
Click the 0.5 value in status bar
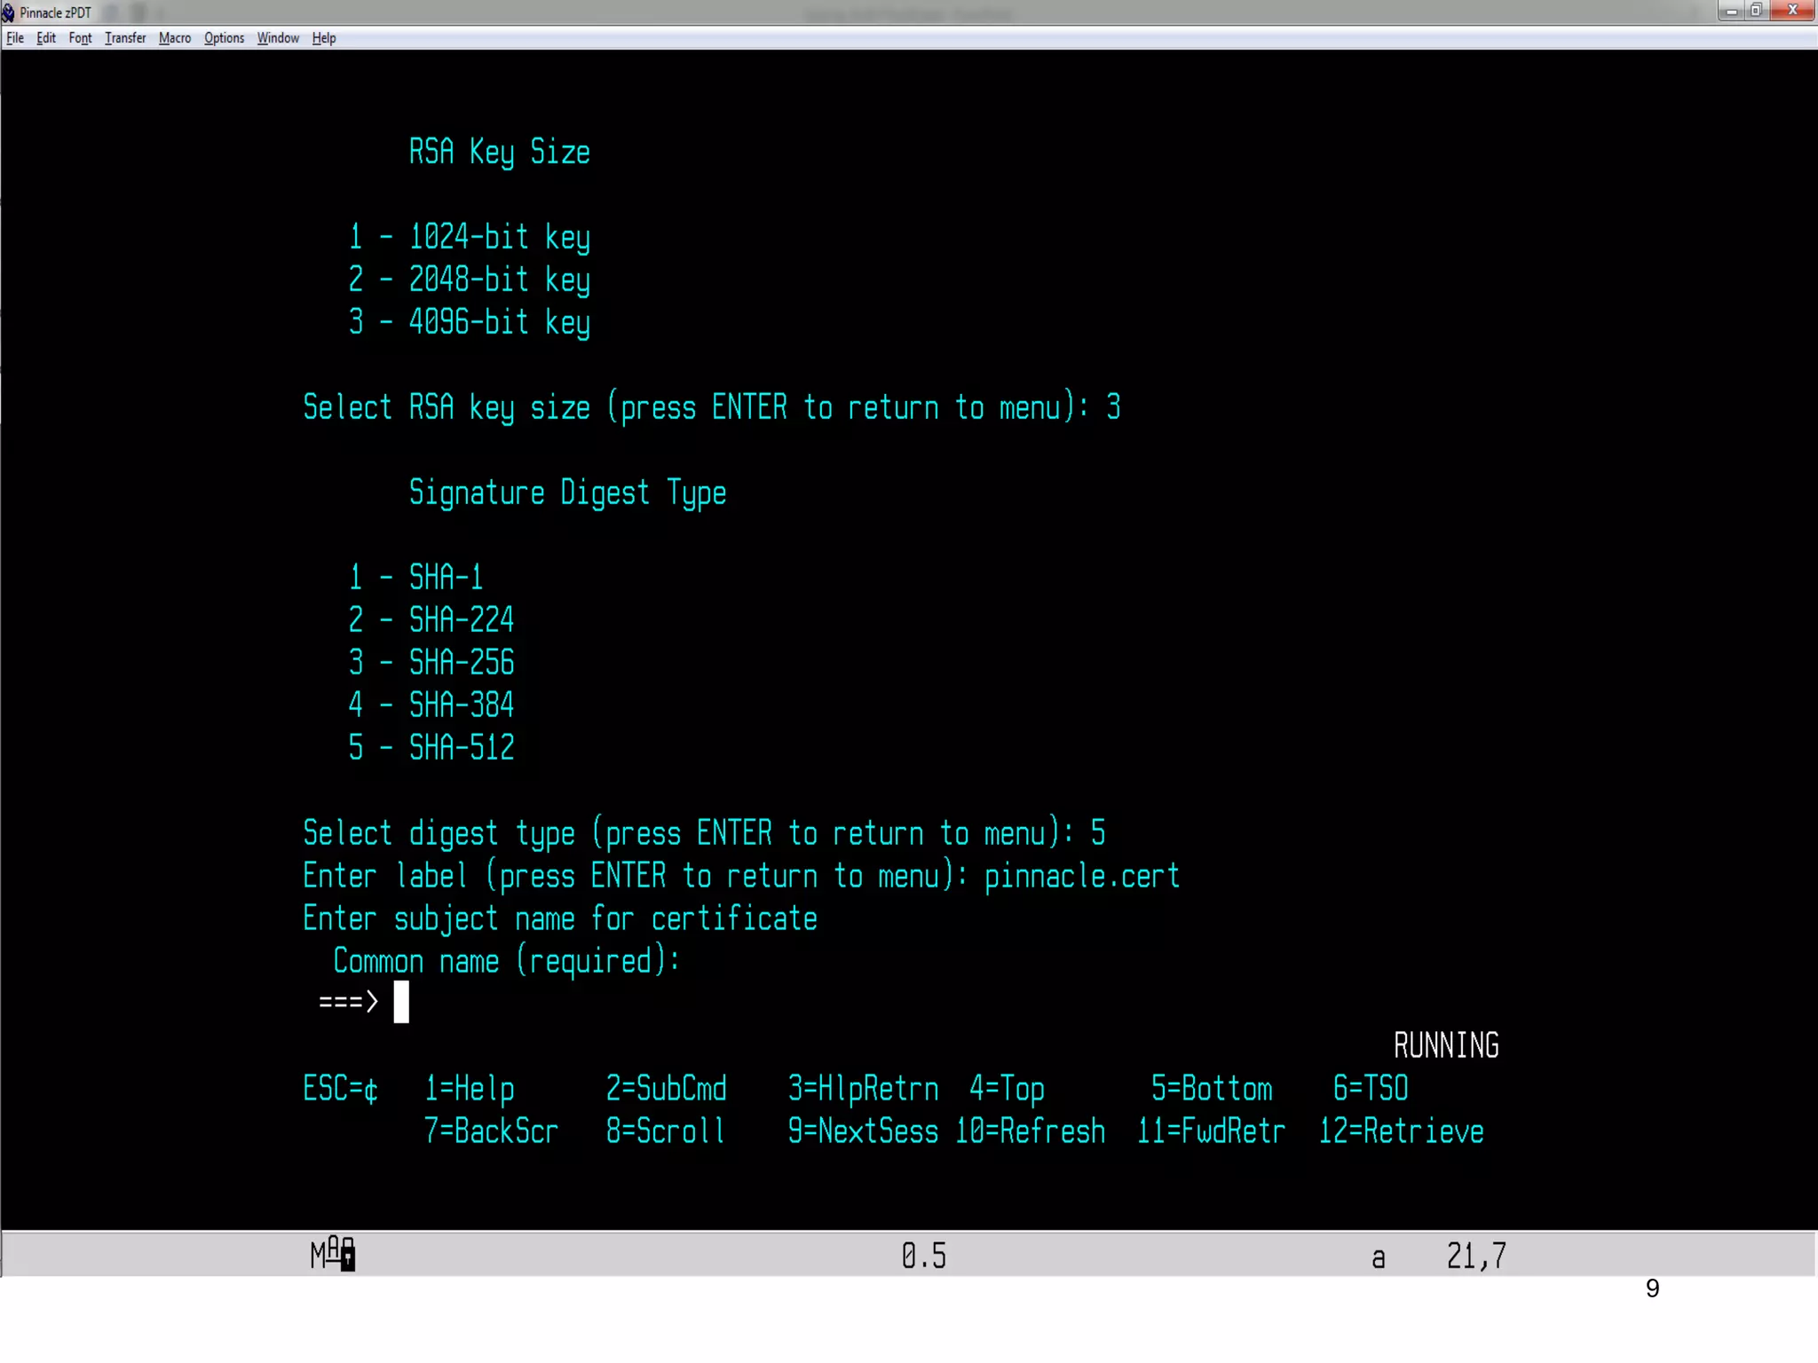click(924, 1256)
